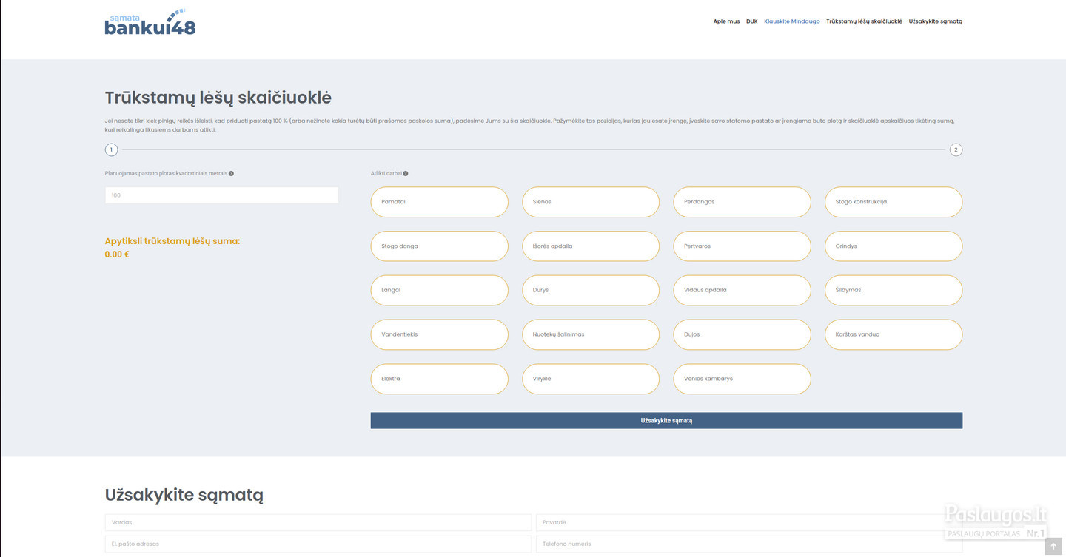Screen dimensions: 1066x557
Task: Toggle the Langai option
Action: tap(439, 290)
